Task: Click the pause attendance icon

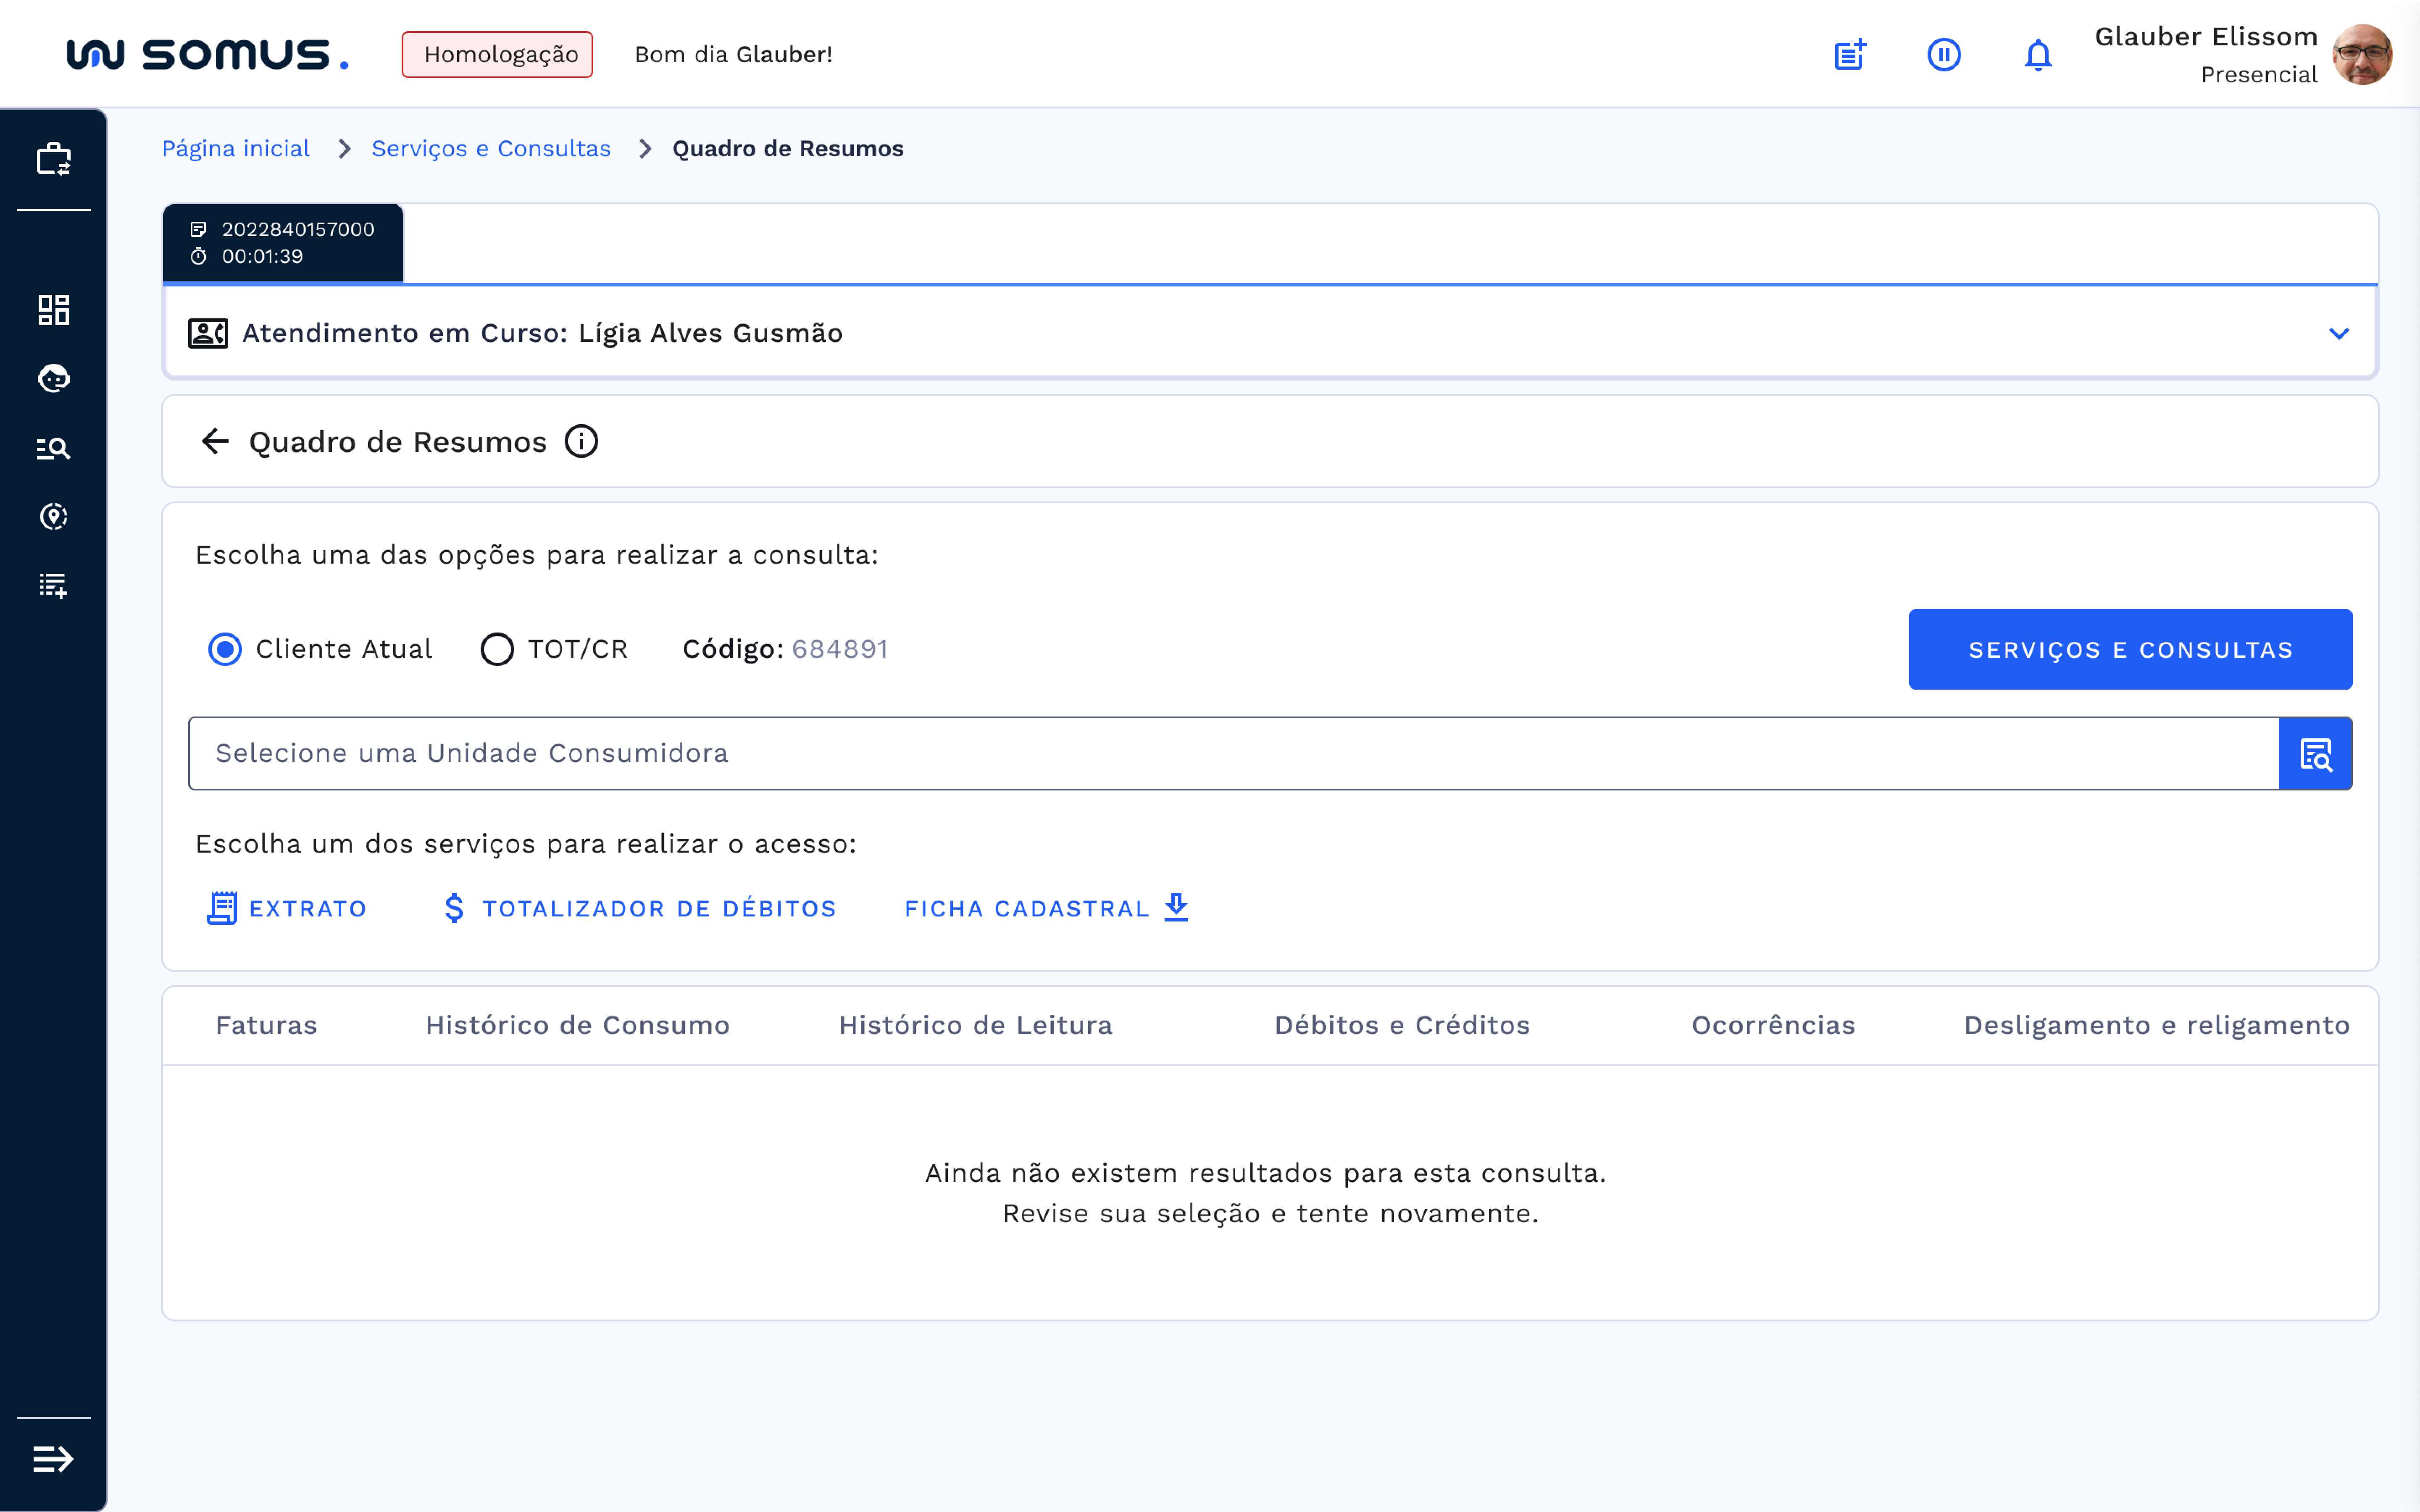Action: pos(1943,55)
